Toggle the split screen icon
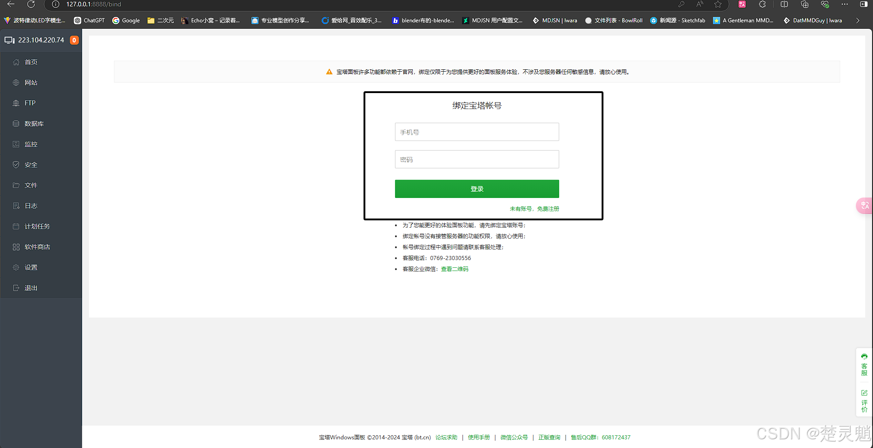The width and height of the screenshot is (873, 448). tap(784, 4)
